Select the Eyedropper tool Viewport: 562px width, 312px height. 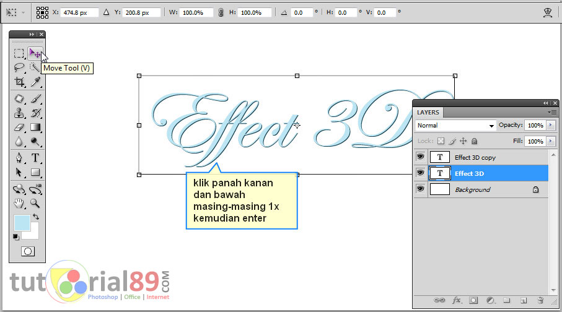pyautogui.click(x=35, y=82)
